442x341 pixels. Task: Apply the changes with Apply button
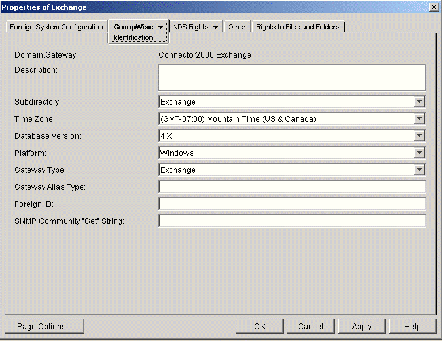tap(361, 327)
